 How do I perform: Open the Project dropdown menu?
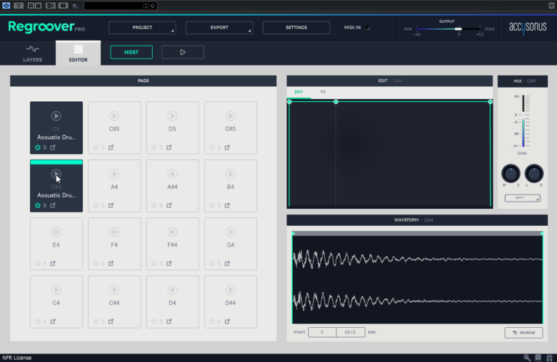click(142, 28)
